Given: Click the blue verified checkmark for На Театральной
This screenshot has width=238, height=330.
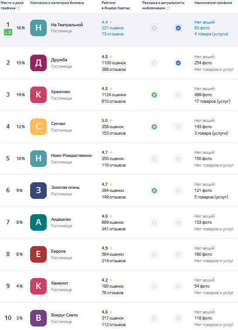Looking at the screenshot, I should pos(178,28).
